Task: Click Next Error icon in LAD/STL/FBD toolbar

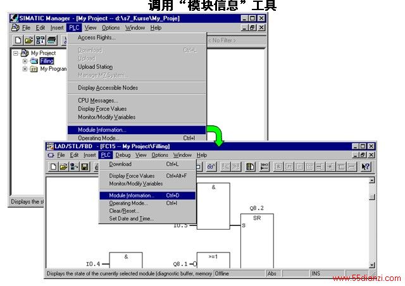Action: pyautogui.click(x=236, y=166)
